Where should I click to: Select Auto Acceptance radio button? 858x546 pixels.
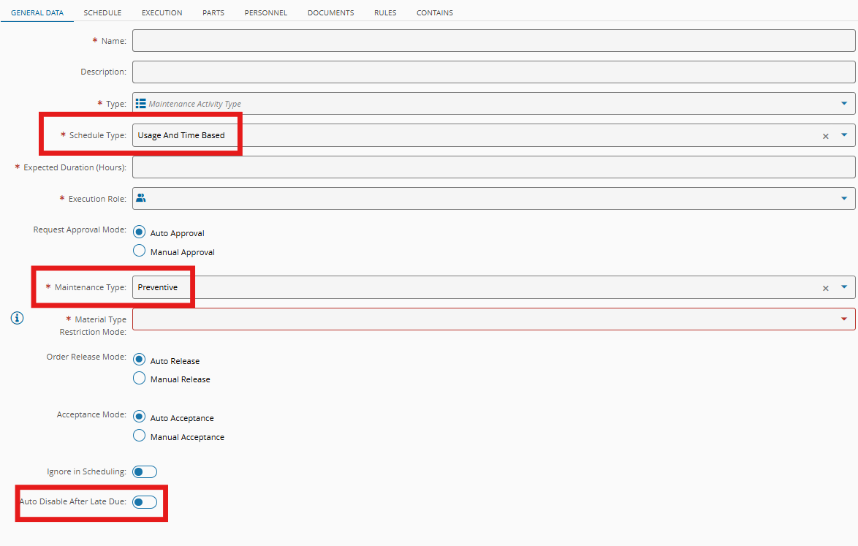coord(140,417)
